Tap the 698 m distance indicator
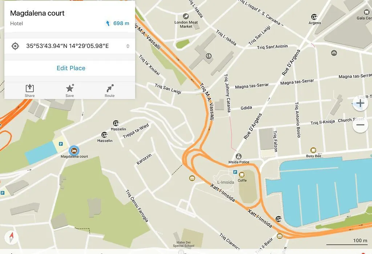 pyautogui.click(x=117, y=23)
